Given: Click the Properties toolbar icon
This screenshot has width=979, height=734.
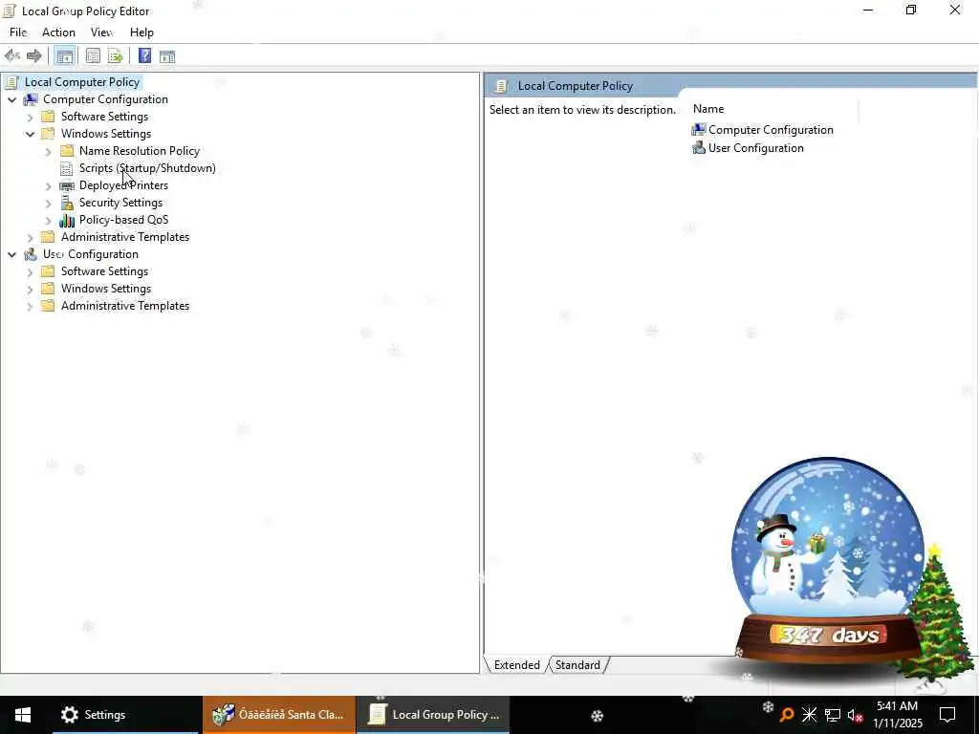Looking at the screenshot, I should click(x=93, y=56).
